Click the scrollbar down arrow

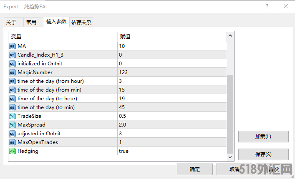(x=230, y=157)
